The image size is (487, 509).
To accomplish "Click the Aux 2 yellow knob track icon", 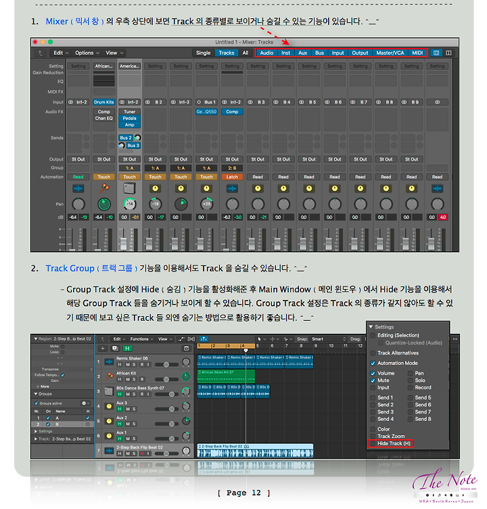I will [109, 421].
